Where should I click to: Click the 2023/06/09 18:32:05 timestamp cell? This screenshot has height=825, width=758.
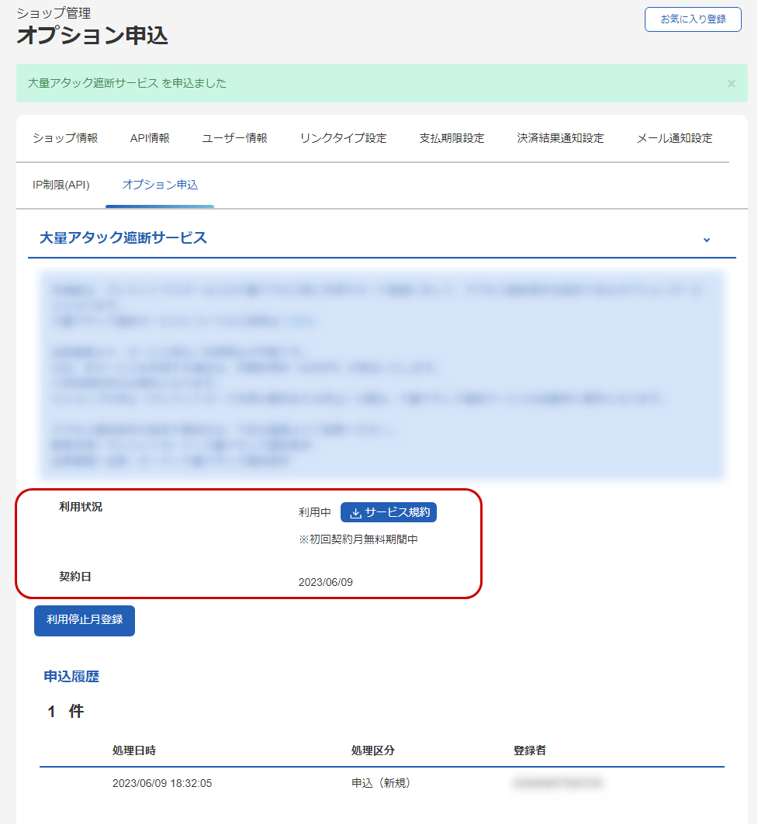[x=162, y=783]
